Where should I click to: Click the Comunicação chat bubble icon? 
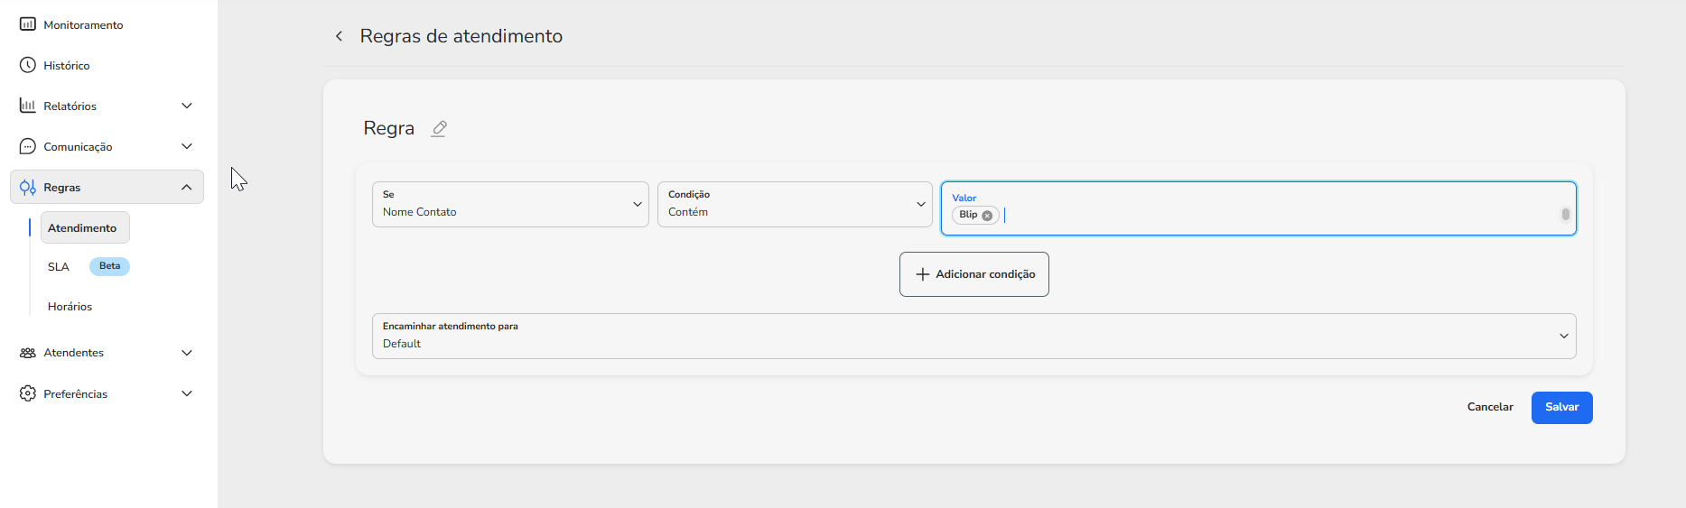click(28, 146)
